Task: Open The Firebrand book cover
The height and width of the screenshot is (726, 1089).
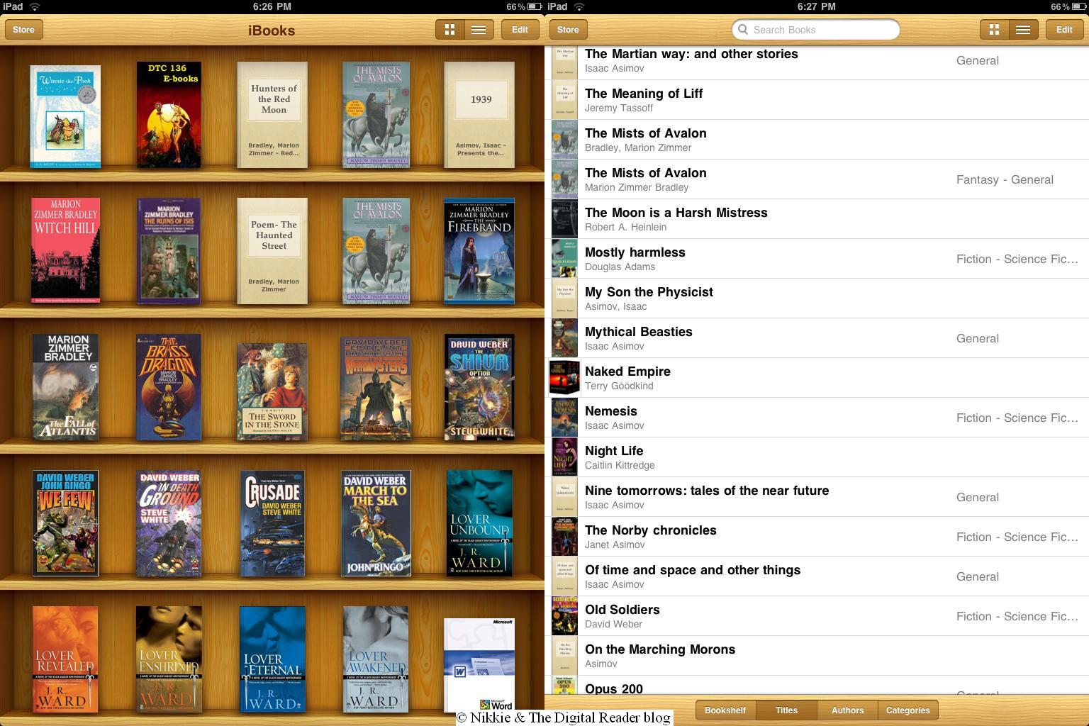Action: 479,251
